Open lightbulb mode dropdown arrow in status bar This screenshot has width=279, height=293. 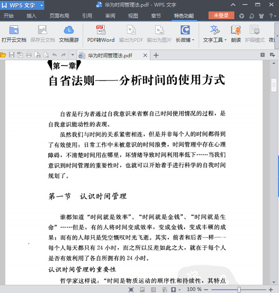point(179,290)
